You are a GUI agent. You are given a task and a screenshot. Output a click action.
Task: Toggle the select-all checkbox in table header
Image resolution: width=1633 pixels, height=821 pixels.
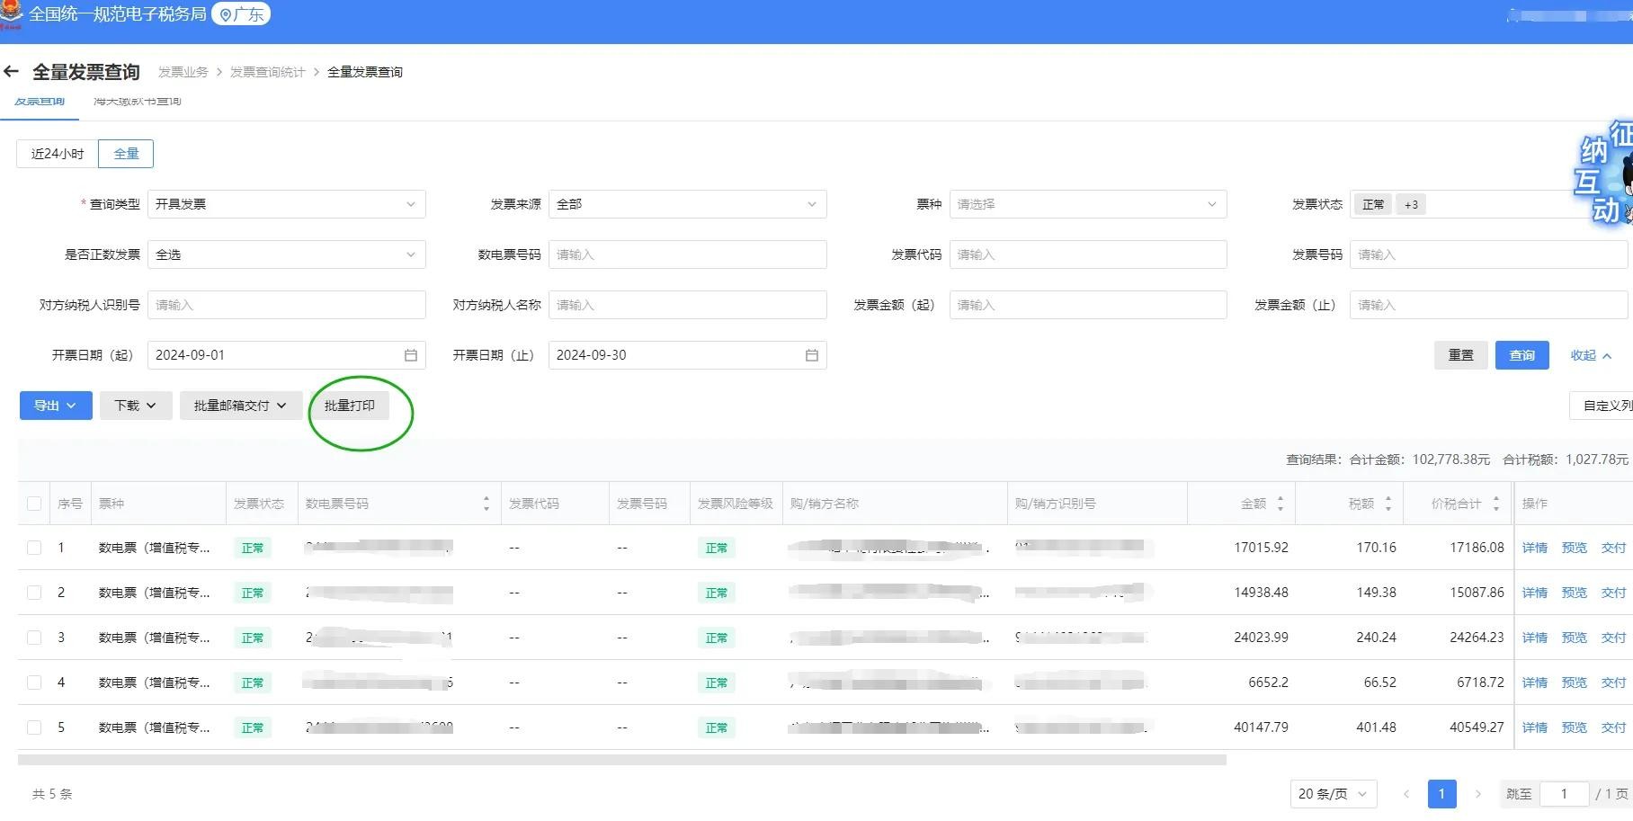tap(34, 504)
